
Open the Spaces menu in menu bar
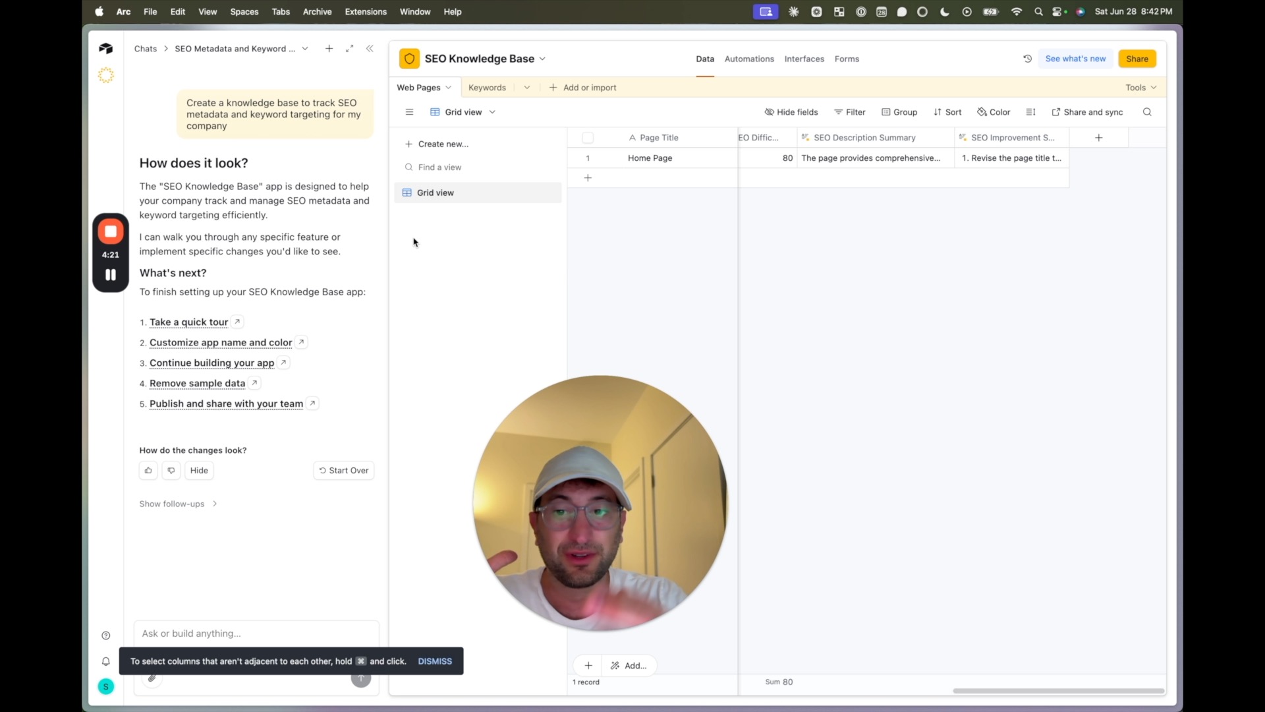click(244, 12)
